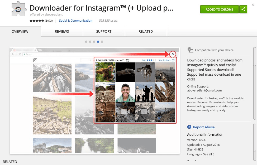Image resolution: width=257 pixels, height=165 pixels.
Task: Click the "offered by aboveradiant" text
Action: (46, 14)
